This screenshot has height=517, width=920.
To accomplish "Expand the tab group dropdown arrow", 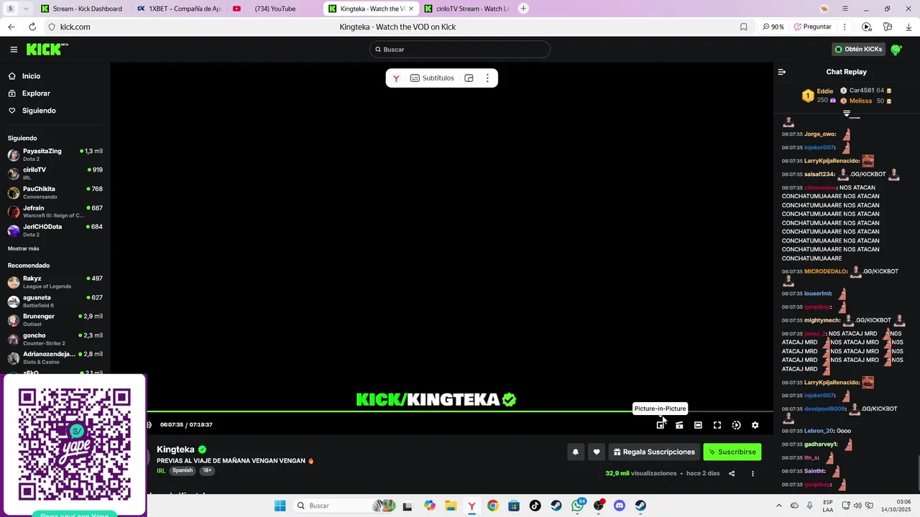I will tap(26, 9).
